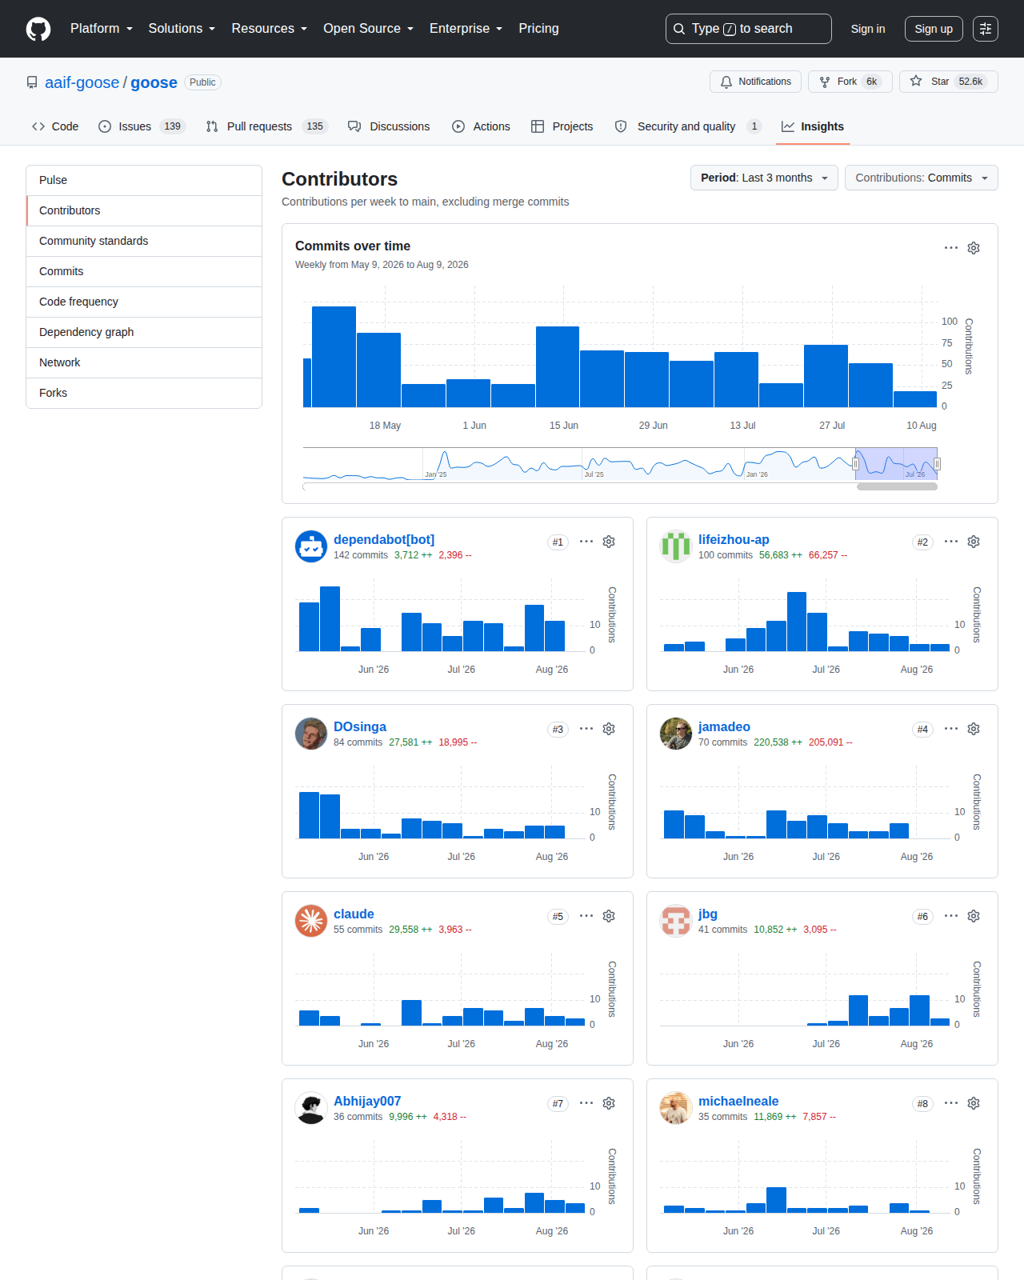
Task: Select Dependency graph in the sidebar
Action: [x=144, y=332]
